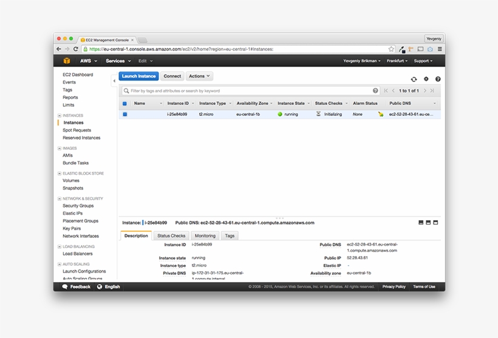Collapse the IMAGES sidebar section

click(60, 148)
